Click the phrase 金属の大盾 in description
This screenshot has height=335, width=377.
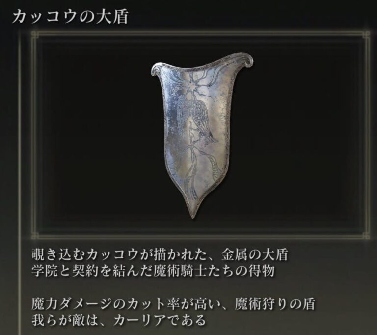255,255
